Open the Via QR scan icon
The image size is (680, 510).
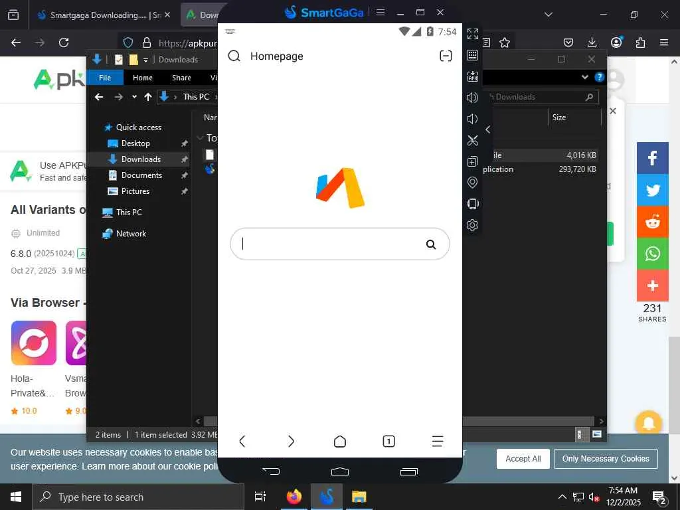[x=446, y=56]
